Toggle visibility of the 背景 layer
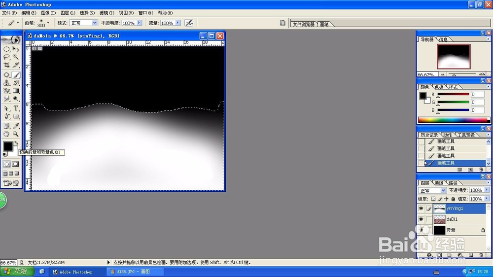Image resolution: width=493 pixels, height=277 pixels. point(421,230)
